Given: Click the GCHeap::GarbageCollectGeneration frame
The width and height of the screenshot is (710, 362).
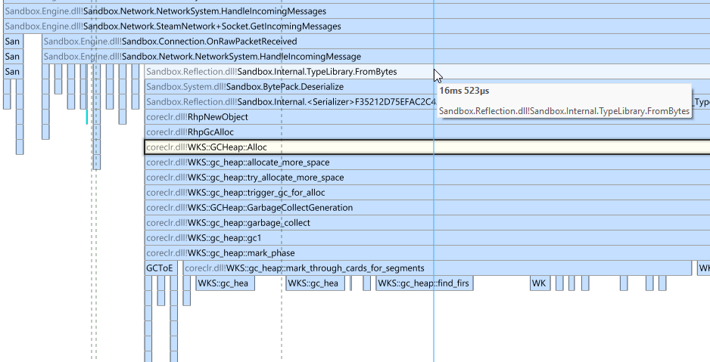Looking at the screenshot, I should [427, 208].
